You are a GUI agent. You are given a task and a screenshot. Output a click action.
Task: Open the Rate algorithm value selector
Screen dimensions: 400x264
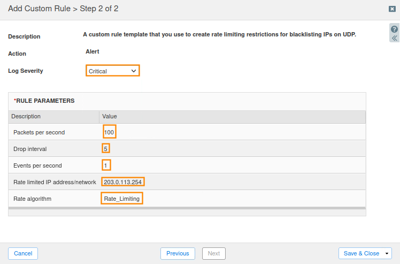[122, 199]
